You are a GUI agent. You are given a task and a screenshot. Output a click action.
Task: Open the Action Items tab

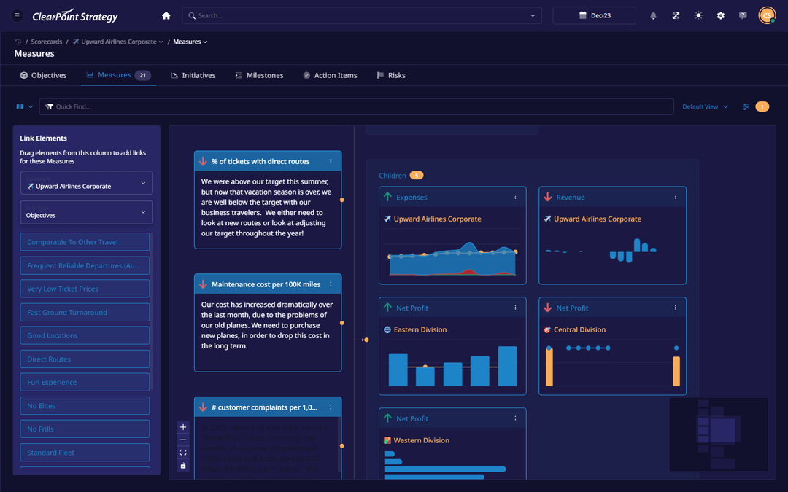[x=330, y=75]
